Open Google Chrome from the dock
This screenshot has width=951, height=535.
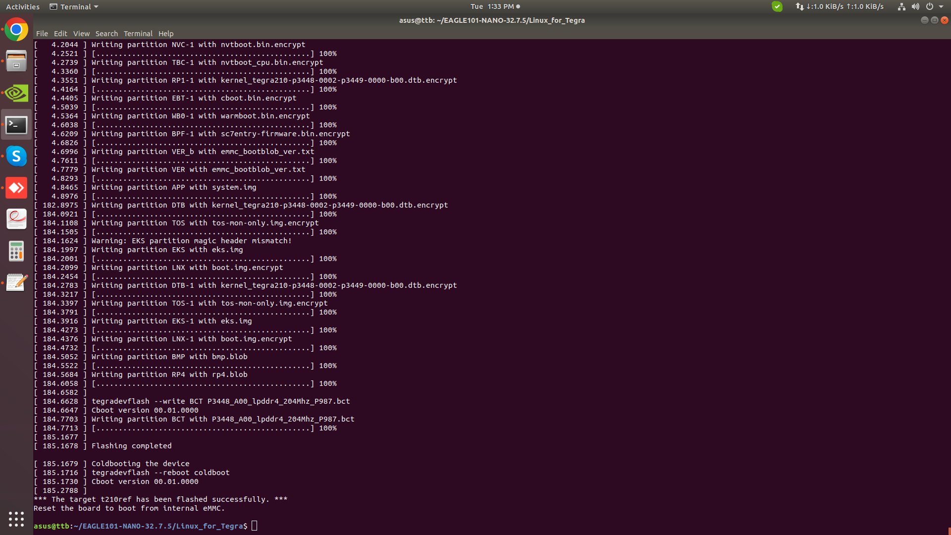(16, 30)
